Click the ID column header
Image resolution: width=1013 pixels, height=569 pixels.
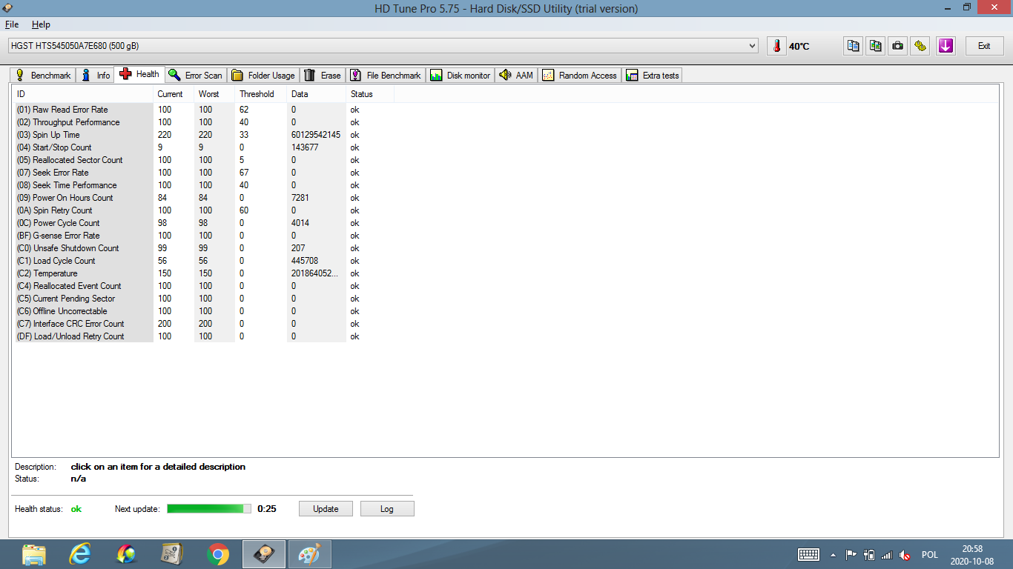(84, 94)
